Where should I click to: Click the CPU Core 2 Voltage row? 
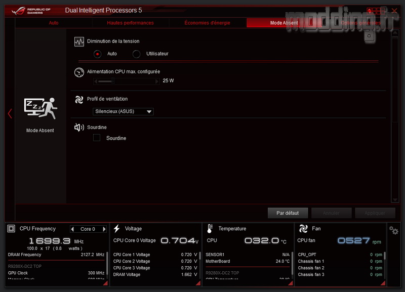[155, 261]
